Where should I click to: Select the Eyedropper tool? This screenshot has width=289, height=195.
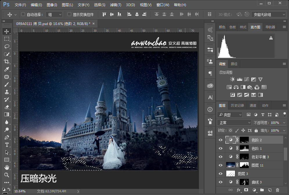pos(7,69)
